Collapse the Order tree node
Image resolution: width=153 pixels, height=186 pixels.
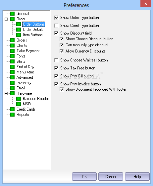[x=6, y=19]
